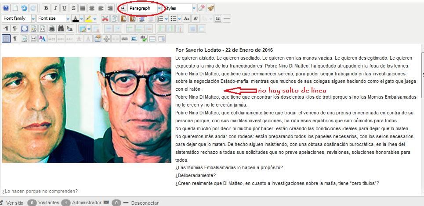Open the style AA text icon
Viewport: 424px width, 206px height.
click(43, 39)
